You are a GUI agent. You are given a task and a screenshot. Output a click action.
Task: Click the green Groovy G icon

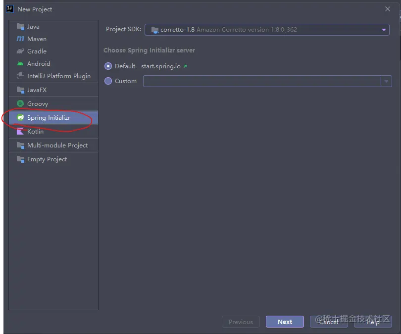tap(20, 103)
